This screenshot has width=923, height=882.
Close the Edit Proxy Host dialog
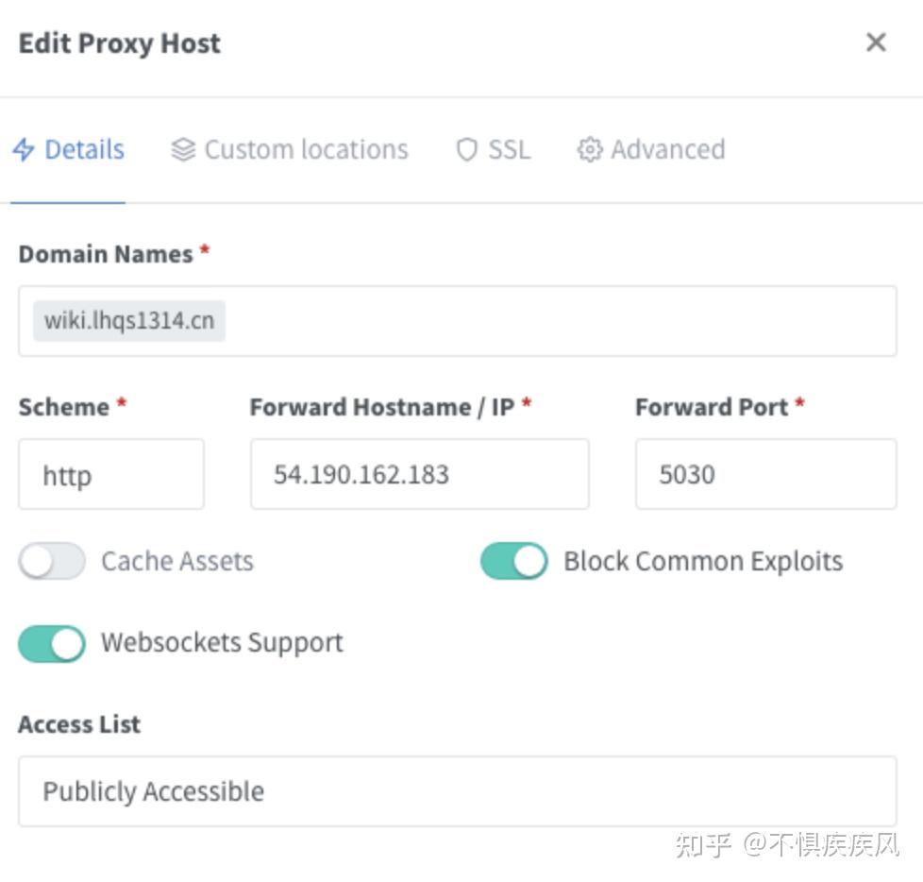coord(876,42)
